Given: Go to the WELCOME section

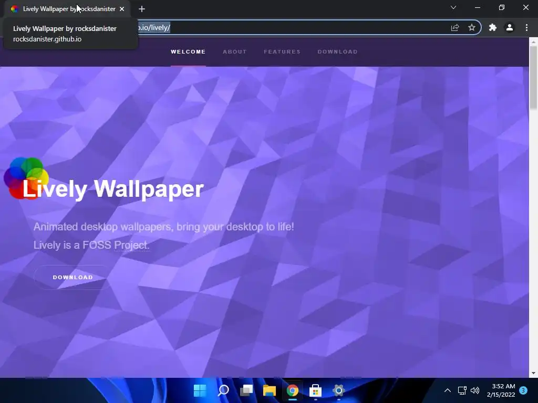Looking at the screenshot, I should 188,52.
